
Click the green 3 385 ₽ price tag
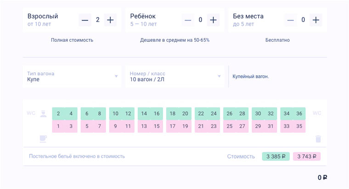pyautogui.click(x=276, y=156)
